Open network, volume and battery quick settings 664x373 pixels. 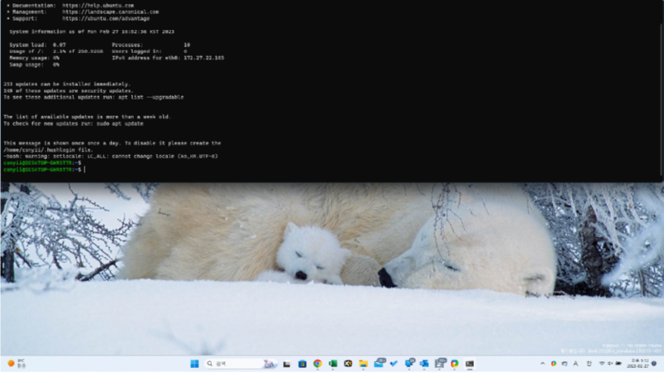[x=608, y=363]
